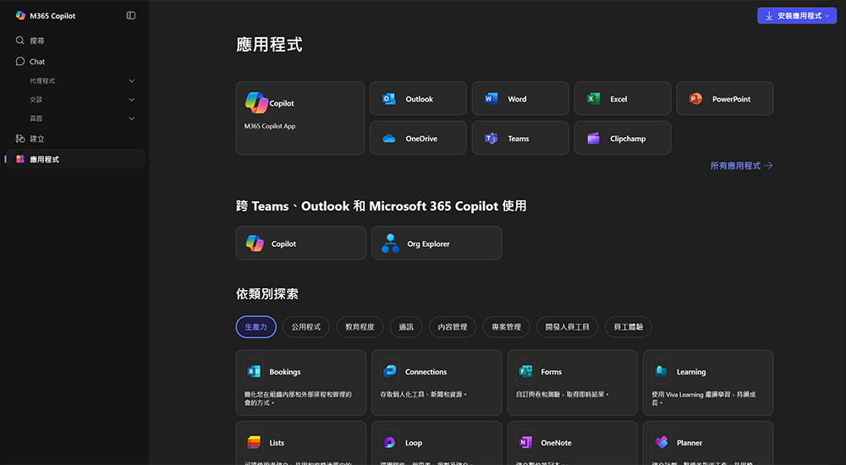The height and width of the screenshot is (465, 846).
Task: Click the Forms description text
Action: [563, 394]
